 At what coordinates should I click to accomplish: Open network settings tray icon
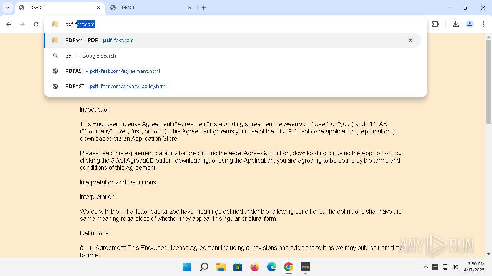tap(446, 267)
